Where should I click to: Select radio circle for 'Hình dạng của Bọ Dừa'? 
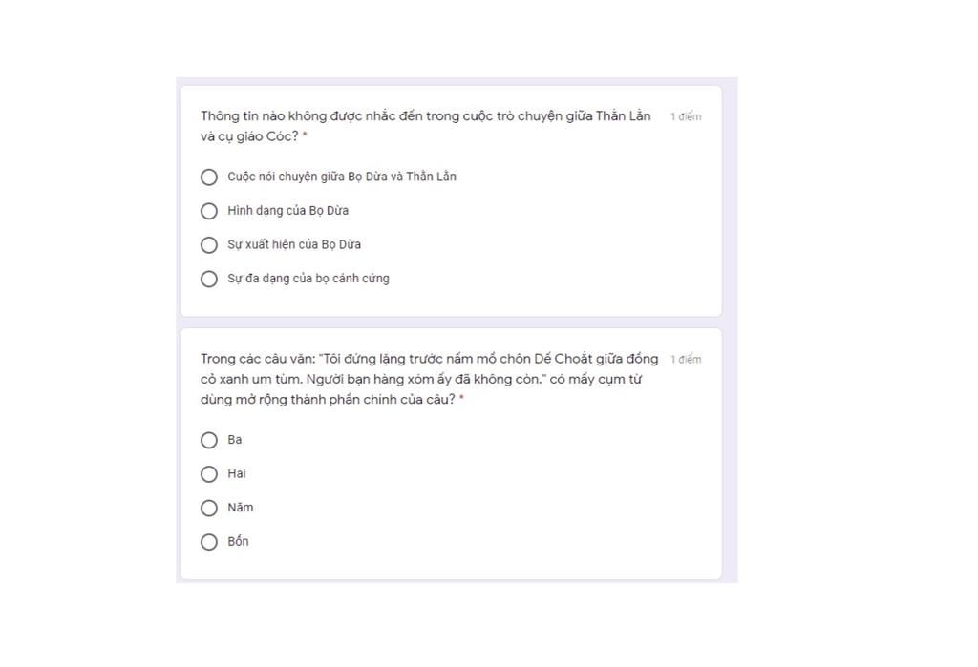(x=209, y=211)
